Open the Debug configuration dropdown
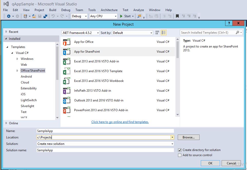Viewport: 247px width, 170px height. [79, 16]
